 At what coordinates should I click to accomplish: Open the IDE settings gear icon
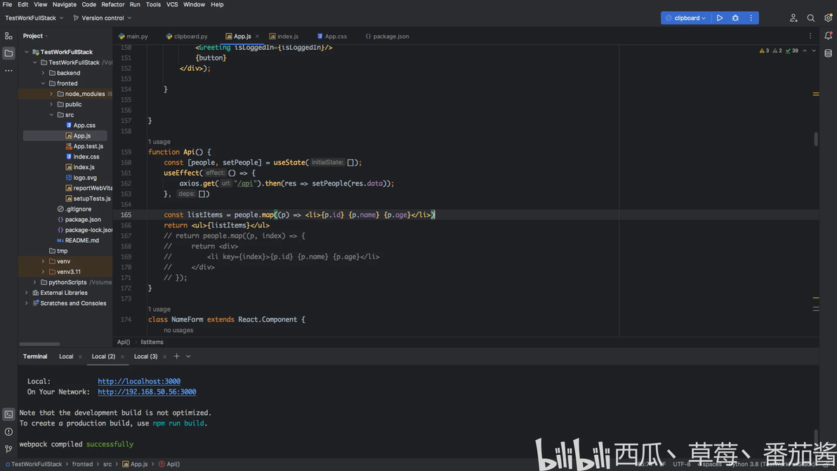(828, 18)
